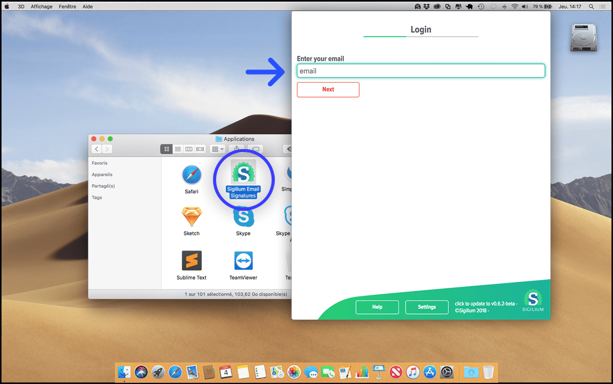Open the Finder group-by arrangement dropdown
Viewport: 613px width, 384px height.
pos(218,149)
